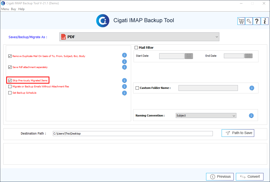Open the End Date calendar picker
This screenshot has height=182, width=270.
248,56
